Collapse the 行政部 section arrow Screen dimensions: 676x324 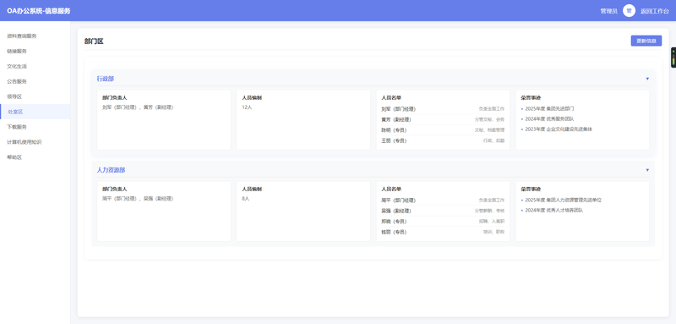point(647,79)
